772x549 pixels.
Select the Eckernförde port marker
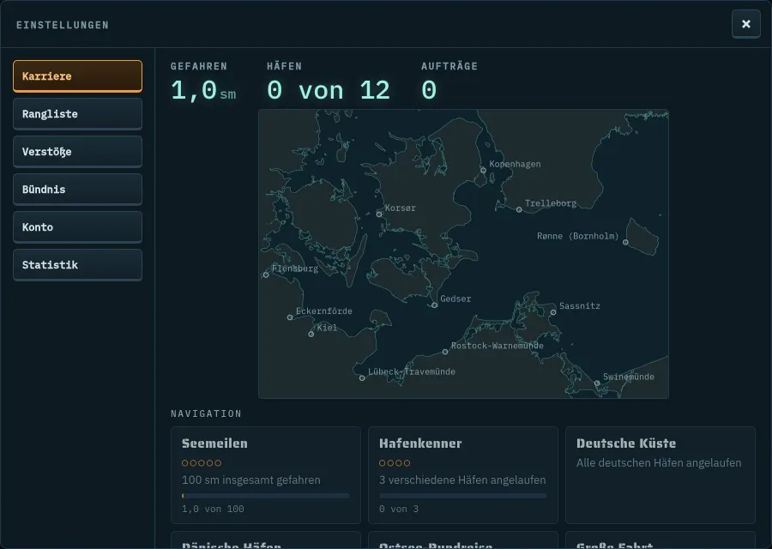coord(290,317)
